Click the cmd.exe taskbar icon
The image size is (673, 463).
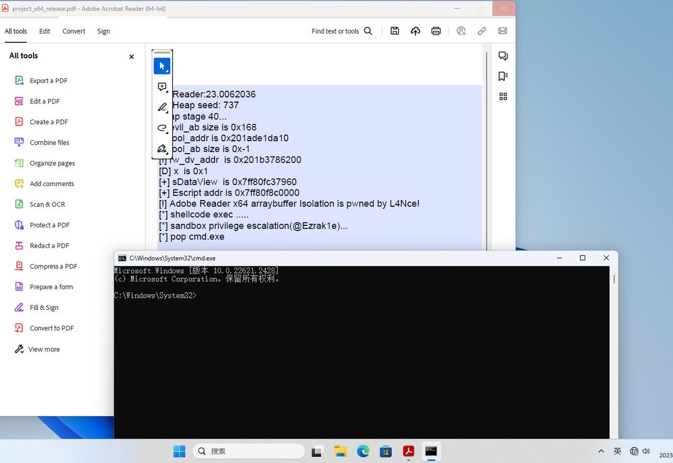tap(431, 451)
